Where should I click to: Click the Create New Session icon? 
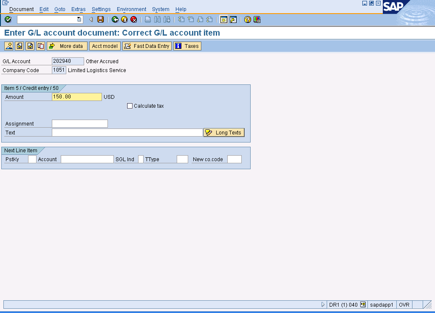(223, 20)
